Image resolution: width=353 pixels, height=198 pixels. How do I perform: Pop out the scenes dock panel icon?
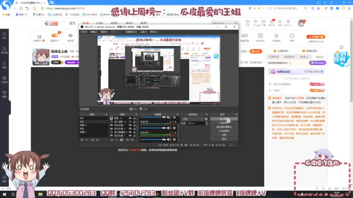click(x=106, y=114)
